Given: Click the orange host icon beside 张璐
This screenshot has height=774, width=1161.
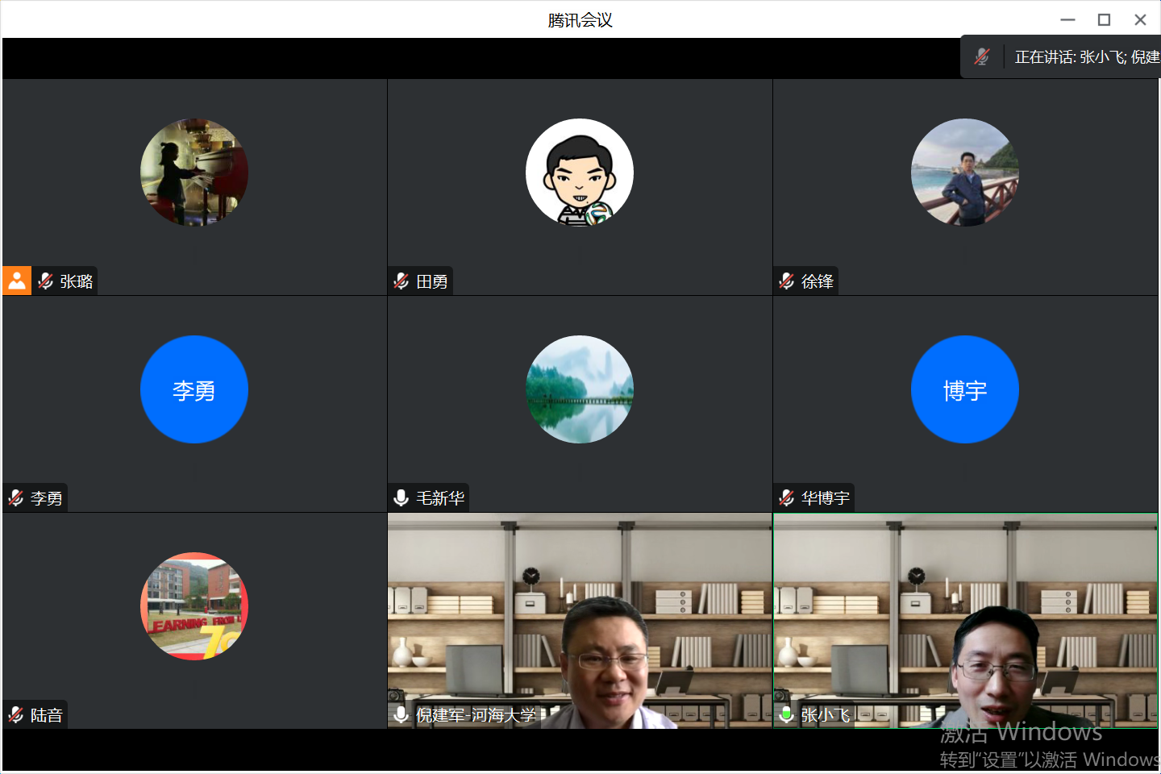Looking at the screenshot, I should tap(17, 281).
